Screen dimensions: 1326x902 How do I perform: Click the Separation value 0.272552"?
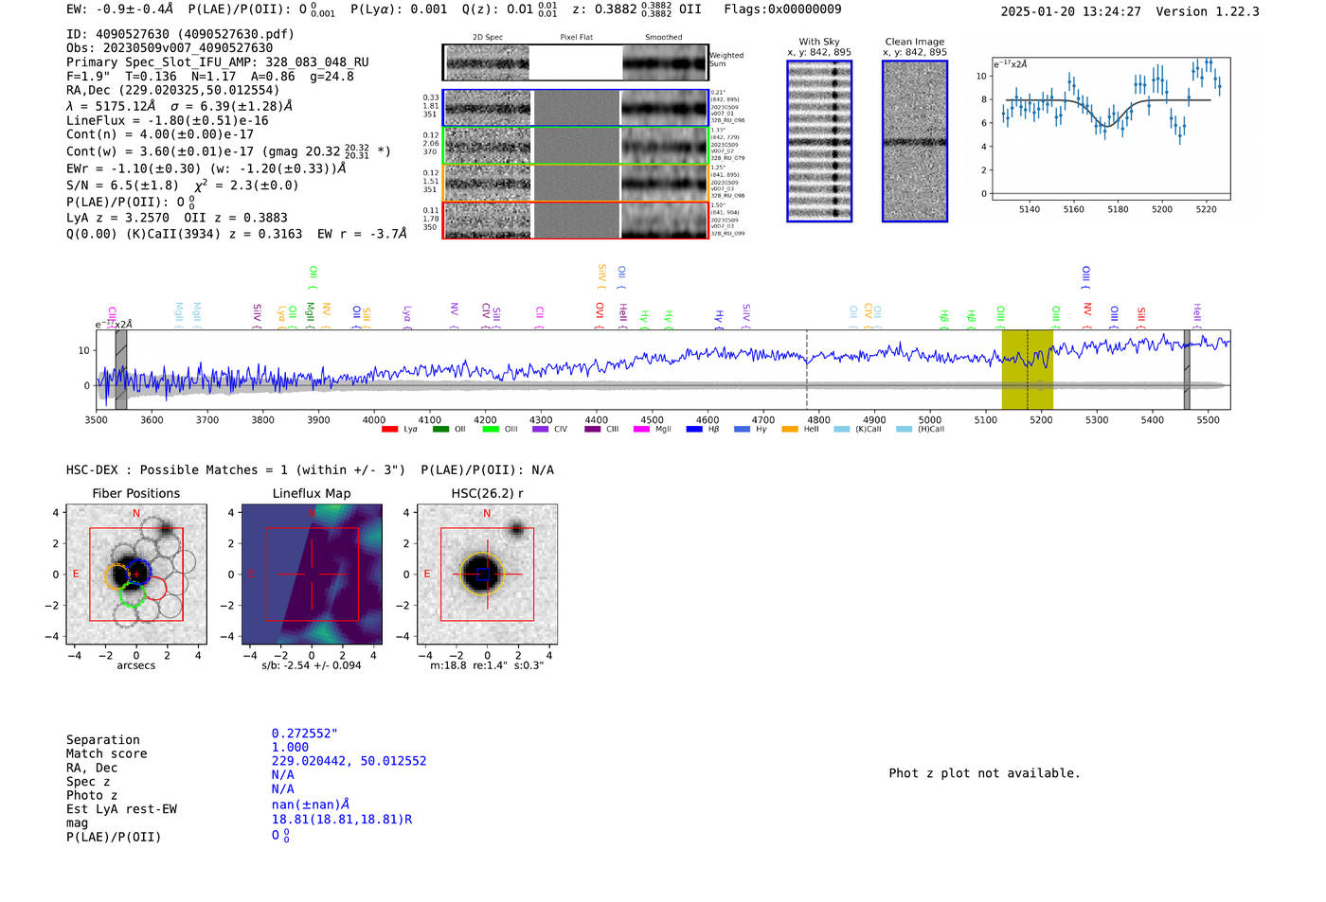(304, 734)
